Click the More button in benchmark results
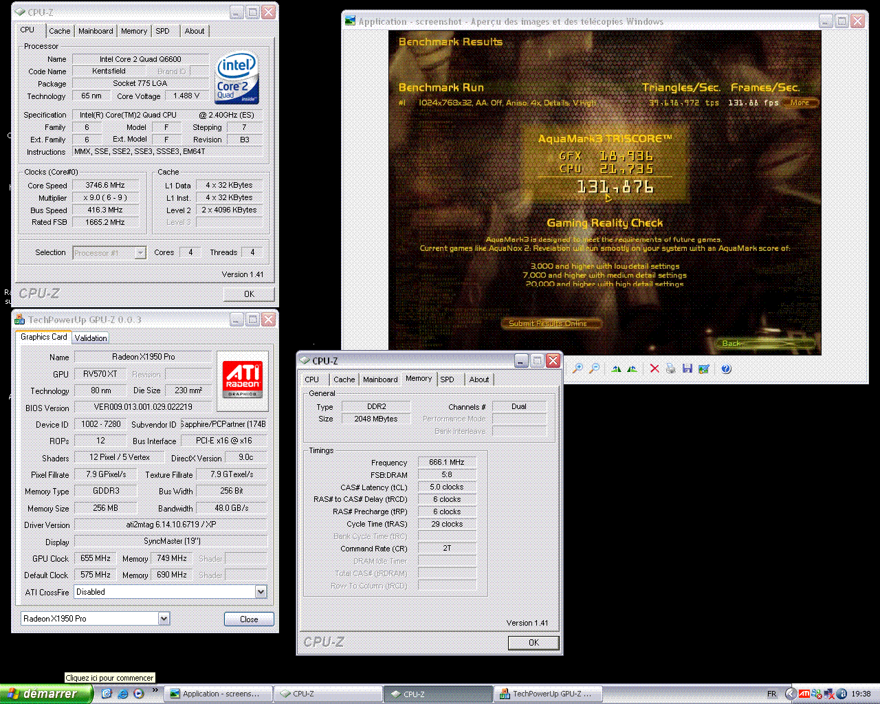 tap(800, 102)
